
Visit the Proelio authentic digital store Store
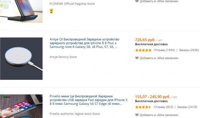click(x=74, y=114)
